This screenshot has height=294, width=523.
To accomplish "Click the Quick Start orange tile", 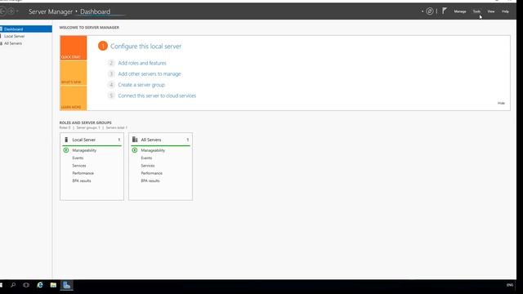I will [74, 48].
